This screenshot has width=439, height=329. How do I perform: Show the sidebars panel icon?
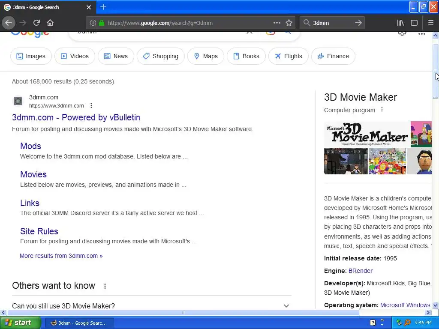[x=414, y=23]
